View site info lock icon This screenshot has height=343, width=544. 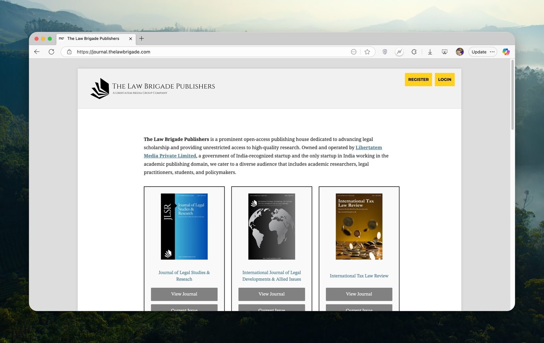point(69,52)
